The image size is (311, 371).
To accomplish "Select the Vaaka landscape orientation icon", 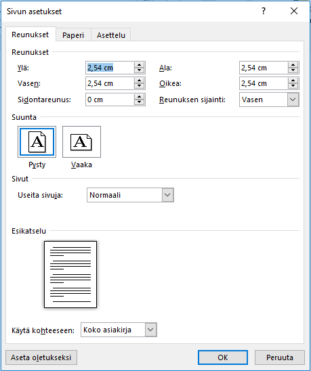I will pyautogui.click(x=81, y=141).
